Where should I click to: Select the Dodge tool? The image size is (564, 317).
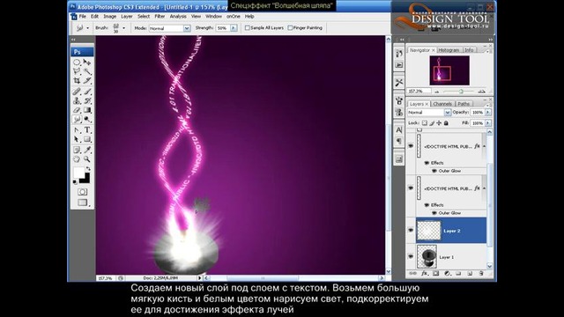[87, 120]
